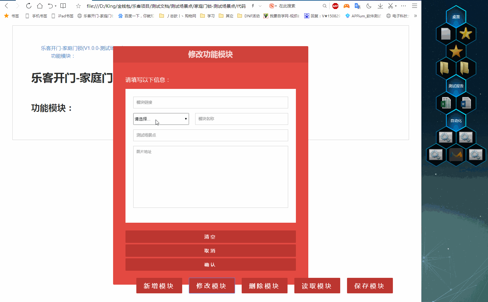The image size is (488, 302).
Task: Reload the page with the refresh icon
Action: click(x=29, y=6)
